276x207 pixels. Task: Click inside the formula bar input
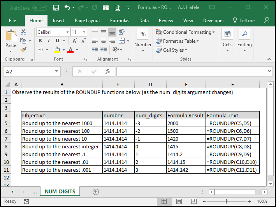pos(192,71)
